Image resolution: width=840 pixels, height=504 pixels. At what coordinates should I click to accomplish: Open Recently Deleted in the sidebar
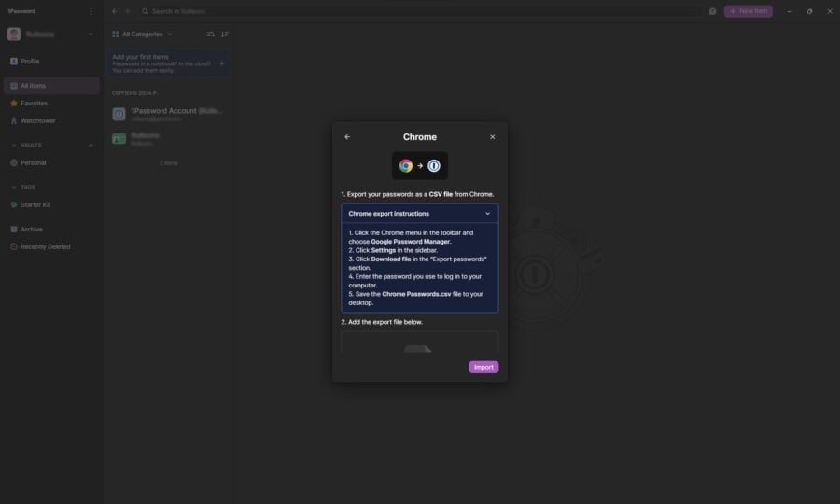pyautogui.click(x=51, y=247)
